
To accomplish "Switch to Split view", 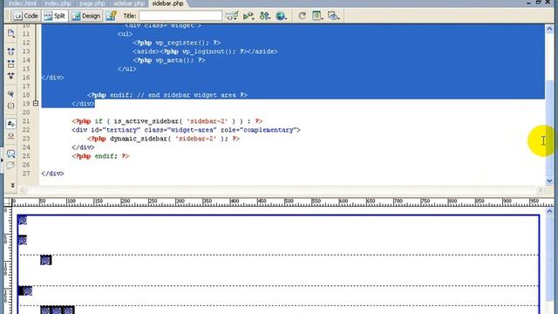I will (x=55, y=16).
